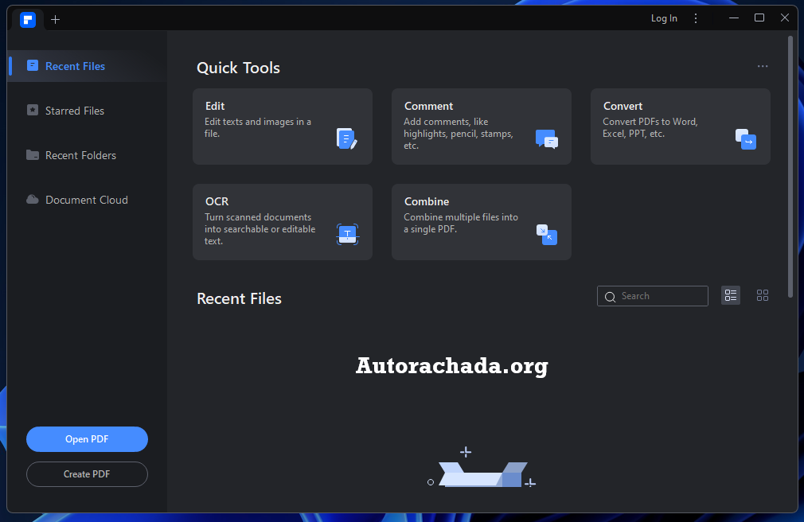The height and width of the screenshot is (522, 804).
Task: Click the PDFelement home logo icon
Action: (28, 19)
